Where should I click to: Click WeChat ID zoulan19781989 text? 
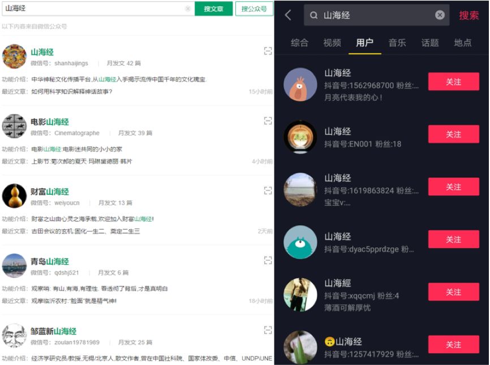point(77,342)
